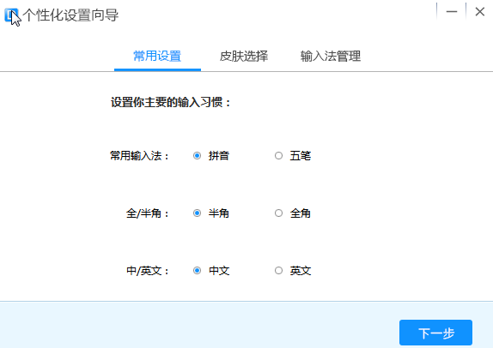Switch to 全角 width mode
Screen dimensions: 493x348
[x=278, y=213]
